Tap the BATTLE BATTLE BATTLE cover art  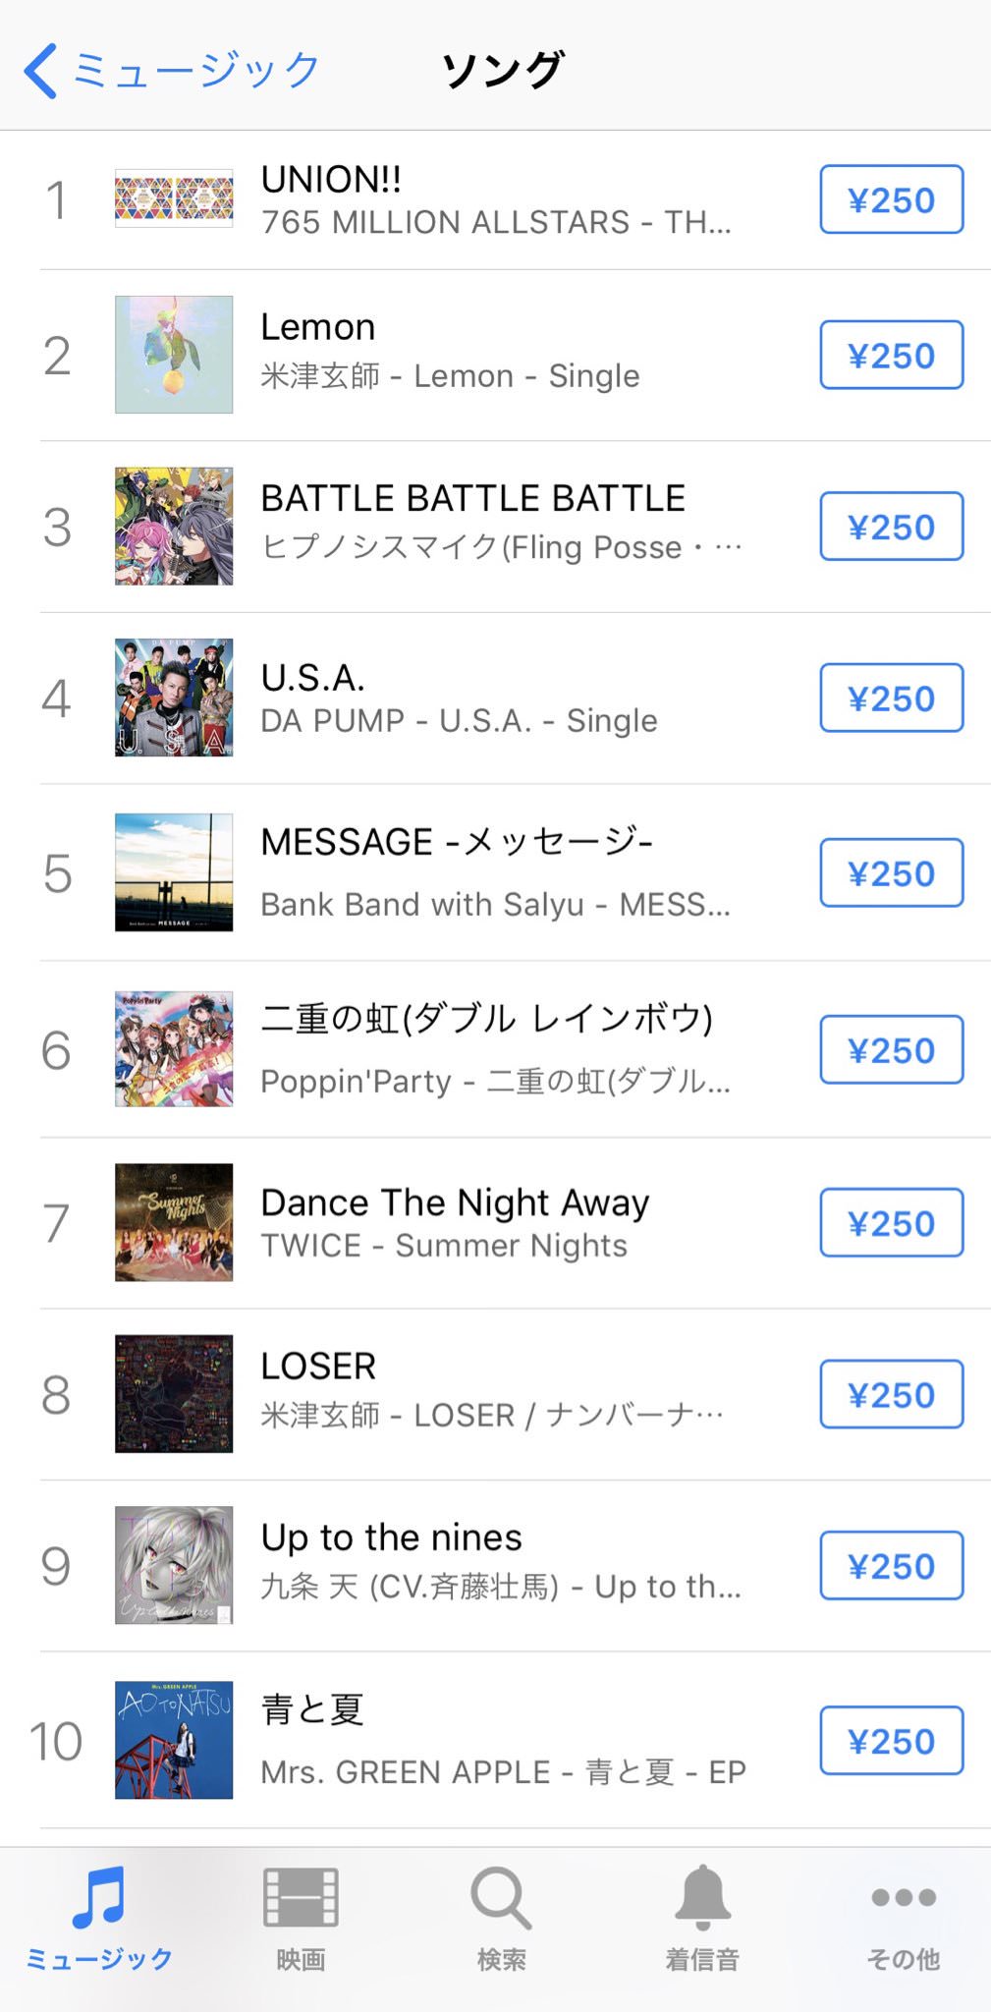(x=174, y=527)
